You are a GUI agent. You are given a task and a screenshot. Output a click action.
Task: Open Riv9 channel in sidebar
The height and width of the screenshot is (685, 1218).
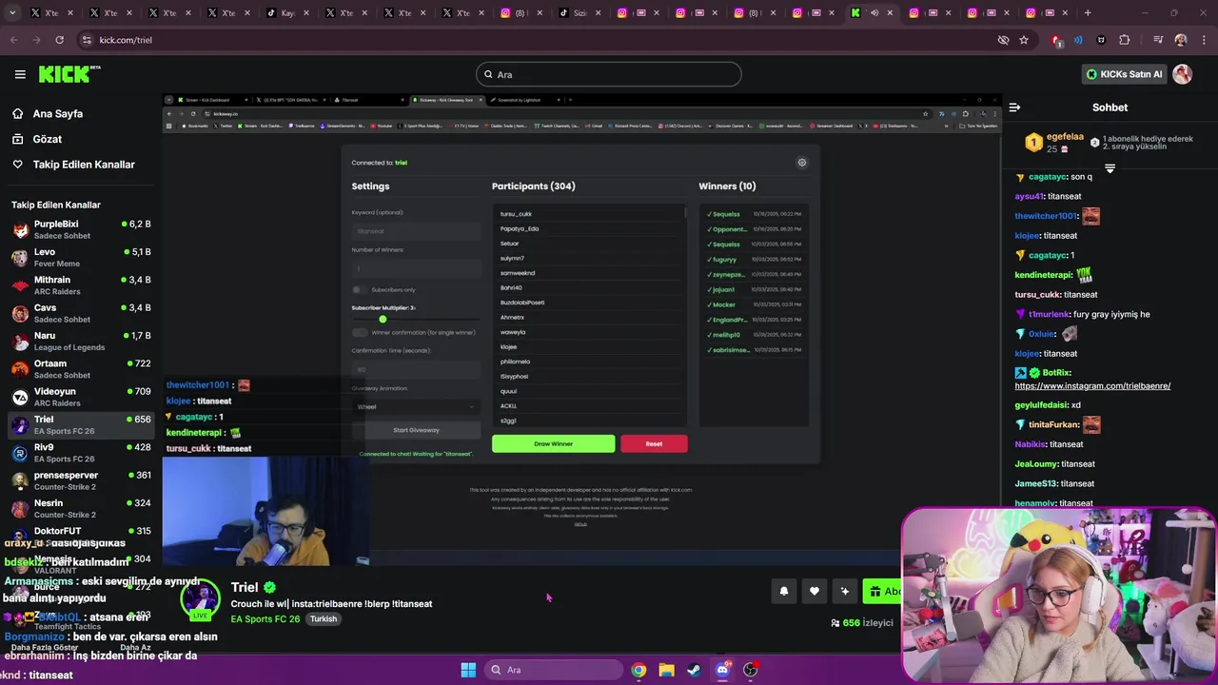coord(81,452)
